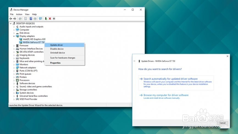The image size is (238, 134).
Task: Choose Uninstall device from context menu
Action: 65,53
